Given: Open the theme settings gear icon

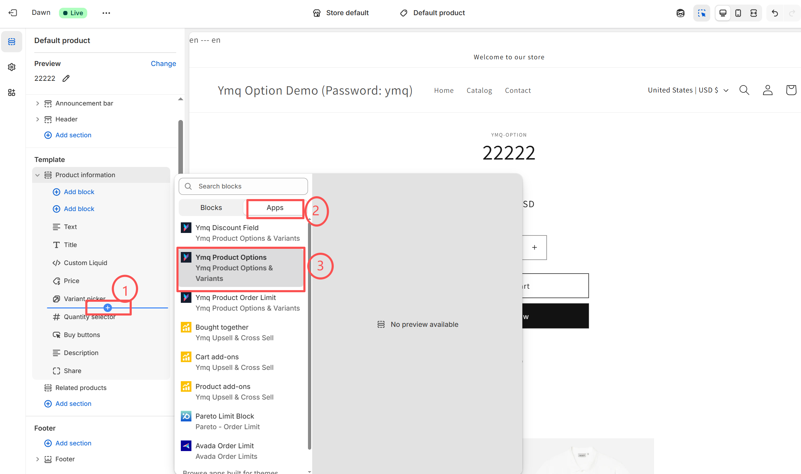Looking at the screenshot, I should click(12, 67).
